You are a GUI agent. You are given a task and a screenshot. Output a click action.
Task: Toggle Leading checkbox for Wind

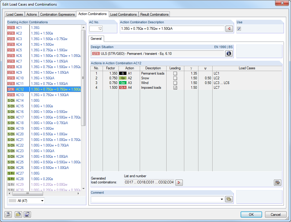175,83
